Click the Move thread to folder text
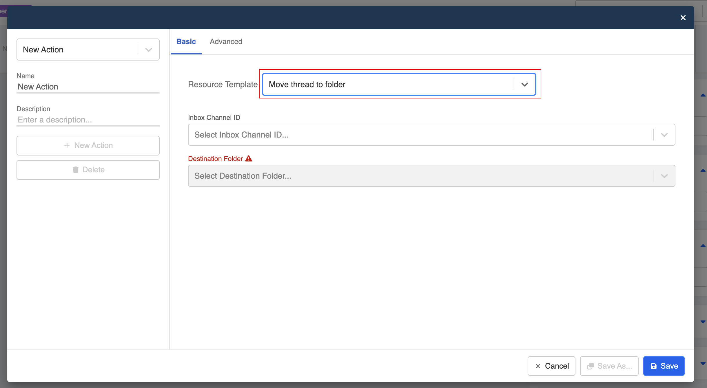This screenshot has width=707, height=388. 307,85
